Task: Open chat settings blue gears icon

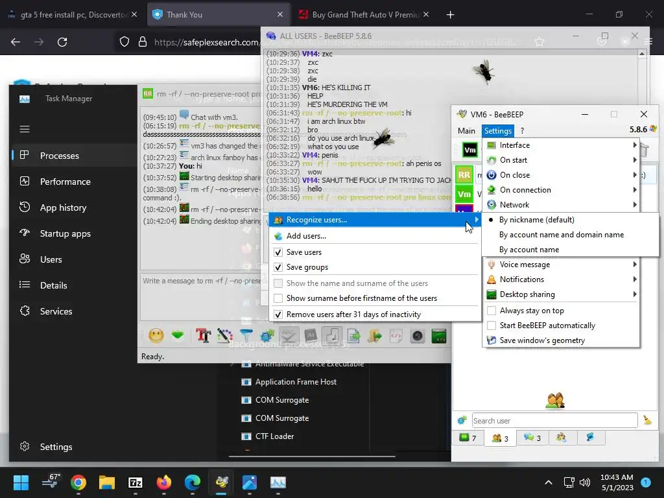Action: click(x=267, y=336)
